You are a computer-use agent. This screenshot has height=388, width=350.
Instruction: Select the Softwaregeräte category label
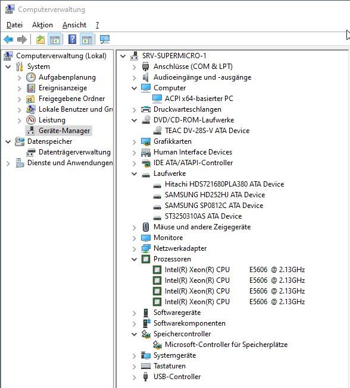pyautogui.click(x=177, y=313)
